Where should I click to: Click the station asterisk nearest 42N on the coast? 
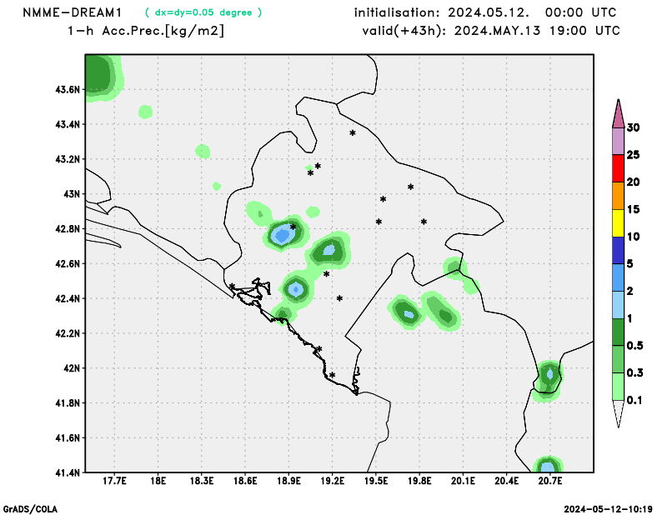coord(332,375)
